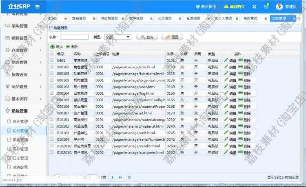Click the fullscreen cross-arrows icon in header
The height and width of the screenshot is (187, 306).
[x=254, y=7]
